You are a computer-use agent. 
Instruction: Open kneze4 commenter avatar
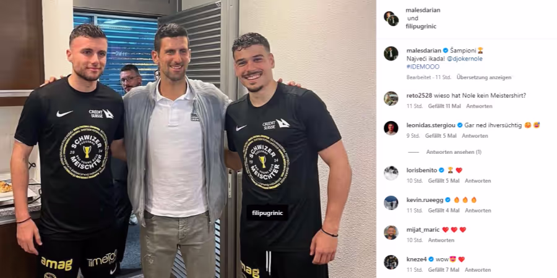[391, 262]
